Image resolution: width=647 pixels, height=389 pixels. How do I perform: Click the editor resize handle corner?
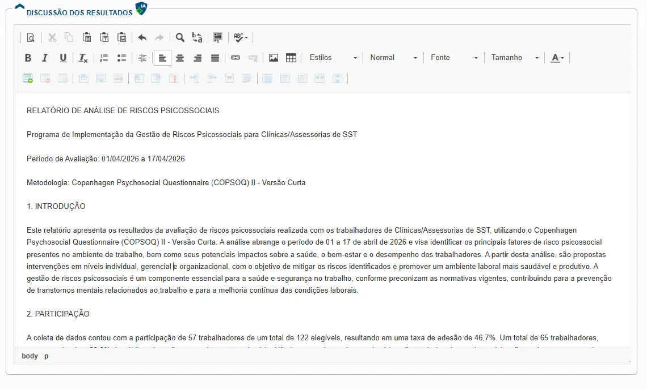click(x=628, y=360)
